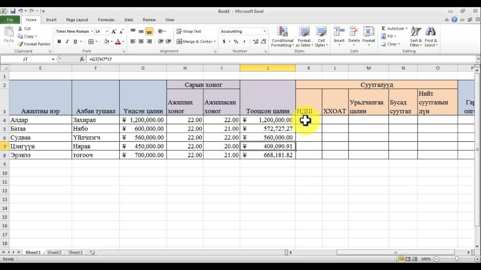
Task: Select the Sheet2 worksheet tab
Action: (x=54, y=253)
